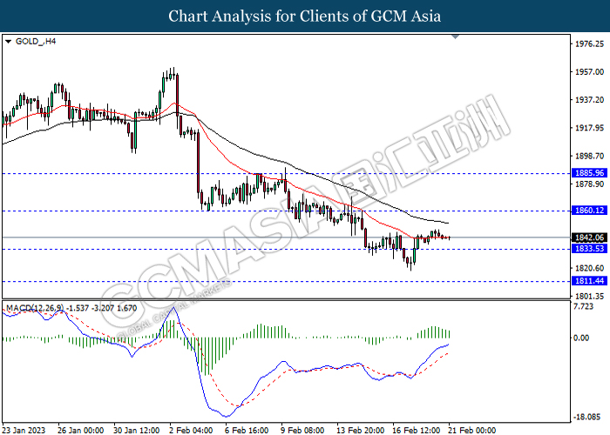Screen dimensions: 610x435
Task: Click the chart shift triangle marker at top
Action: tap(455, 37)
